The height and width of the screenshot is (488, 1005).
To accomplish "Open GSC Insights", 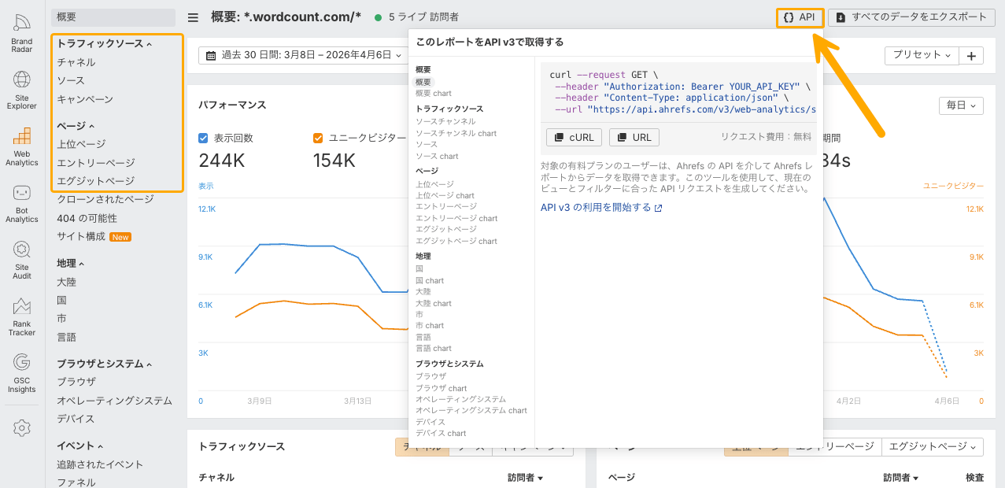I will tap(22, 373).
